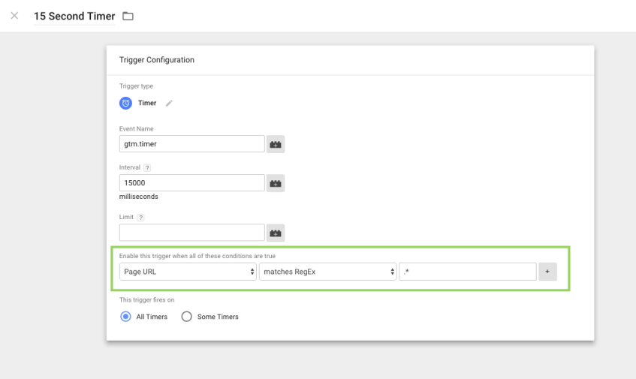Image resolution: width=636 pixels, height=379 pixels.
Task: Open variable picker for Interval field
Action: click(276, 183)
